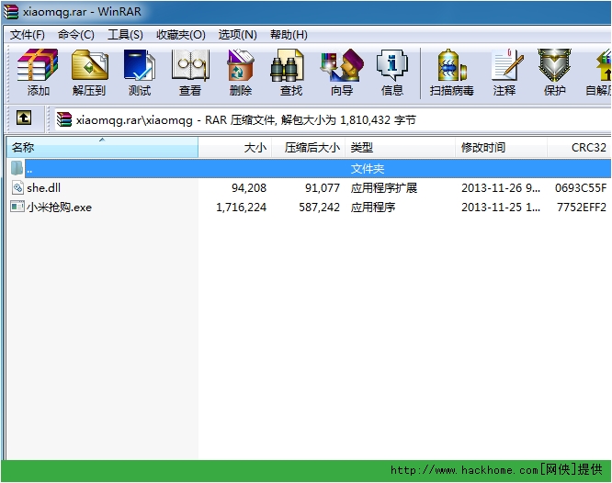
Task: Sort by 类型 type column header
Action: point(400,147)
